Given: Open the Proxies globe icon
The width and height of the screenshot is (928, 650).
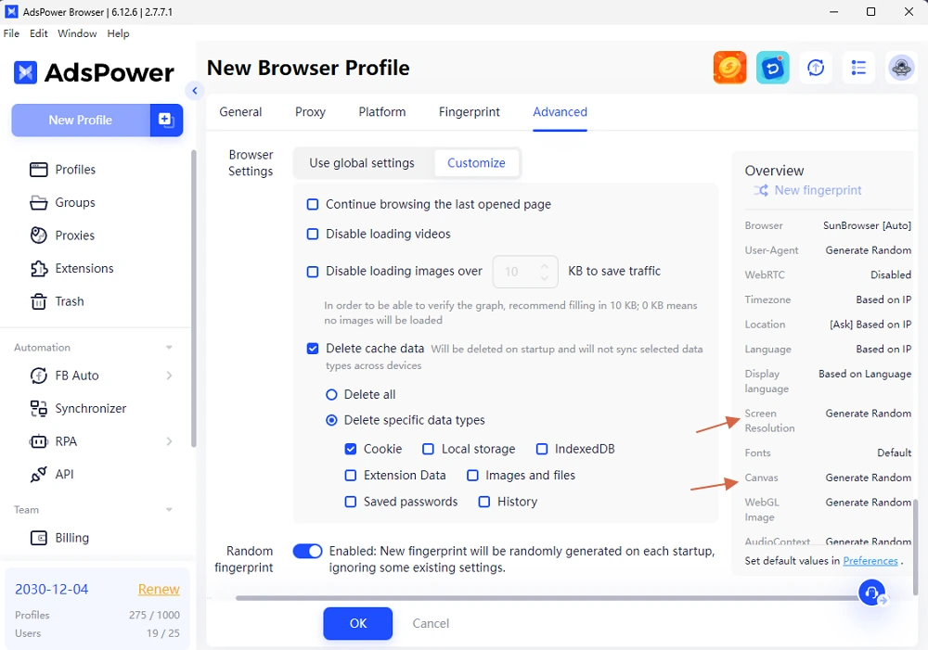Looking at the screenshot, I should coord(38,236).
